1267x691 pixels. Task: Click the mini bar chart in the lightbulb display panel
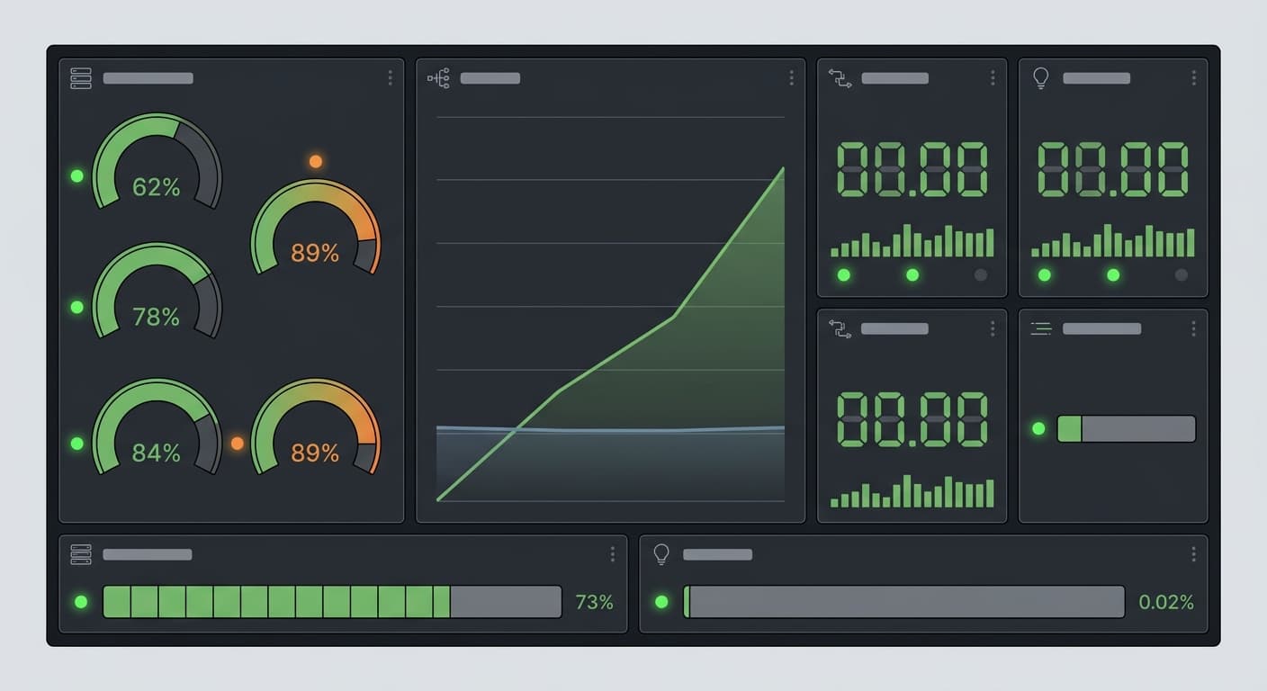(x=1113, y=241)
